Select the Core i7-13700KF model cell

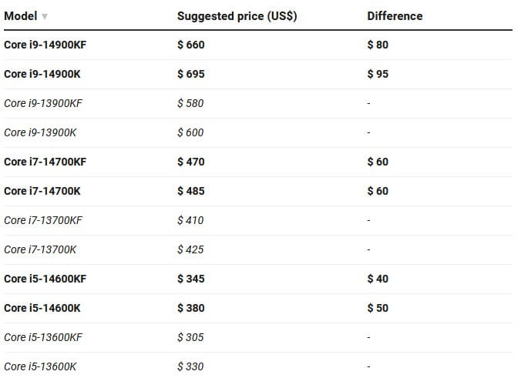coord(43,220)
